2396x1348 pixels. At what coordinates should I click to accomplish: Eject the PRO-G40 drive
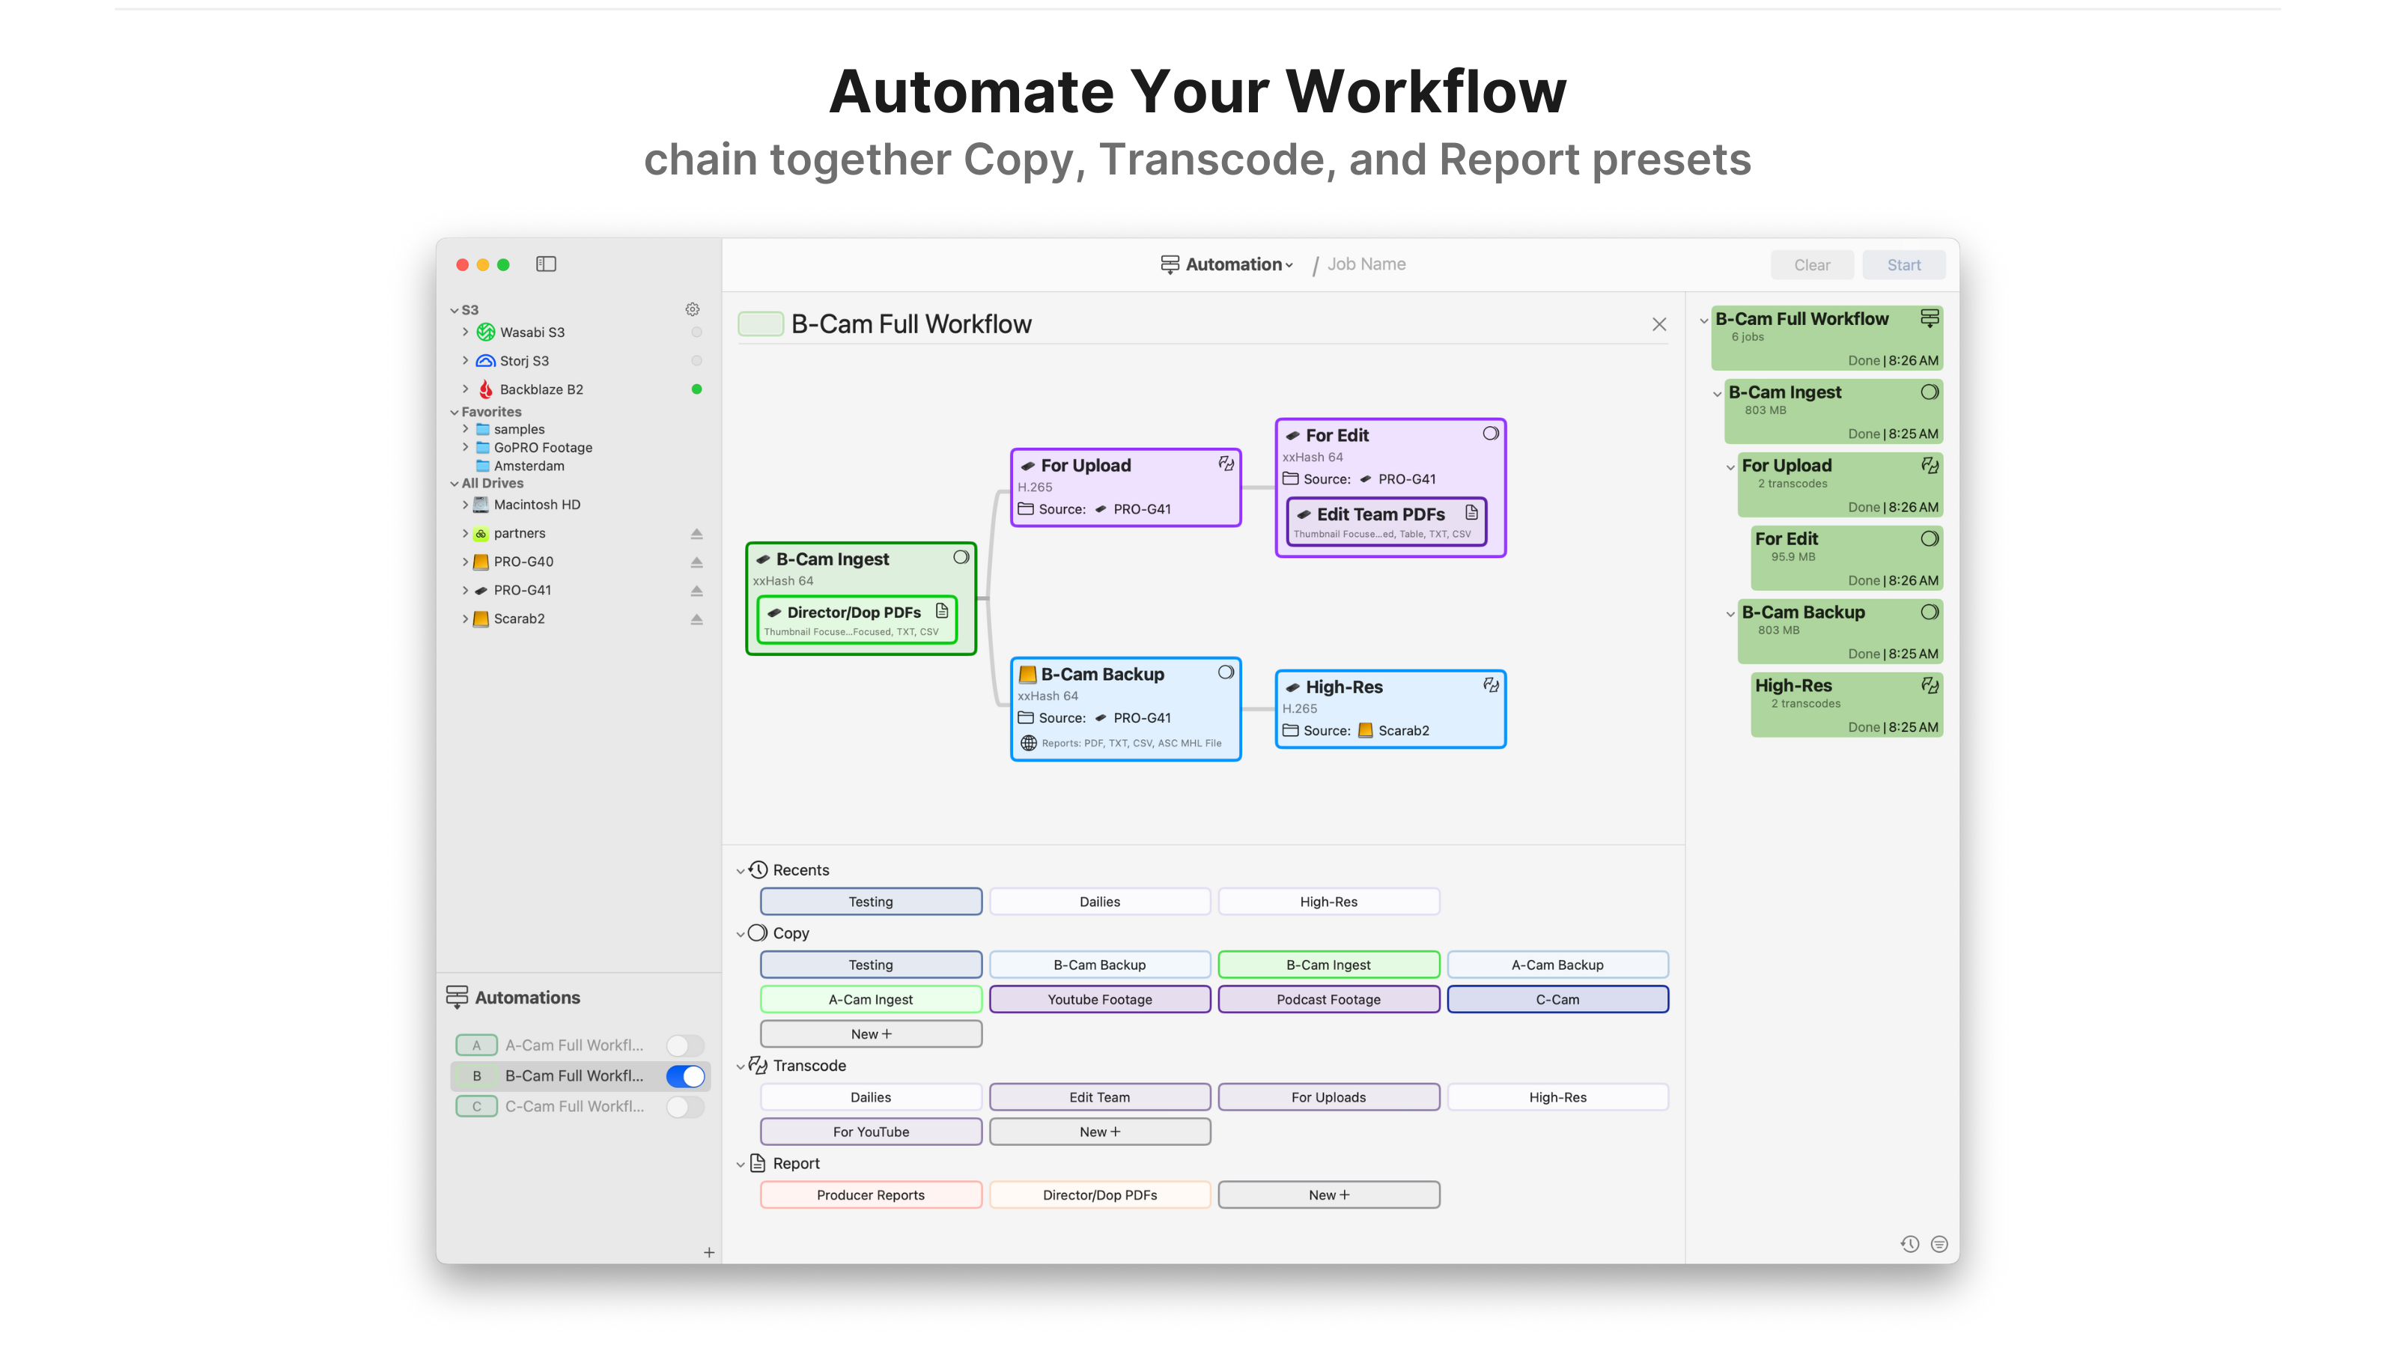click(x=696, y=562)
